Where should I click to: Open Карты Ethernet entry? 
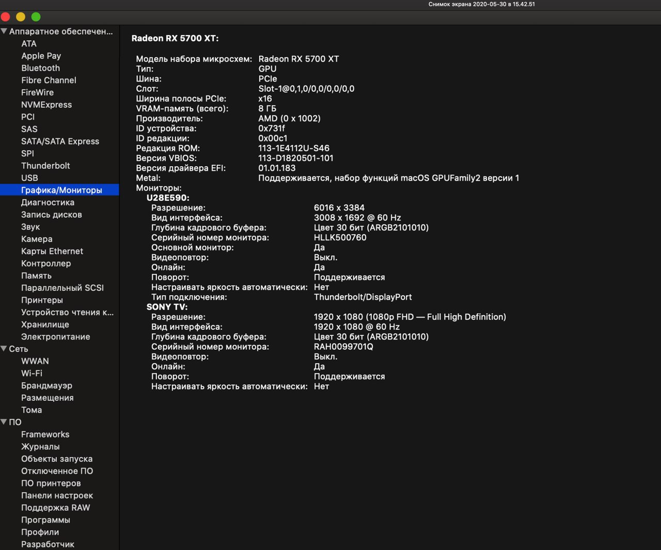52,251
